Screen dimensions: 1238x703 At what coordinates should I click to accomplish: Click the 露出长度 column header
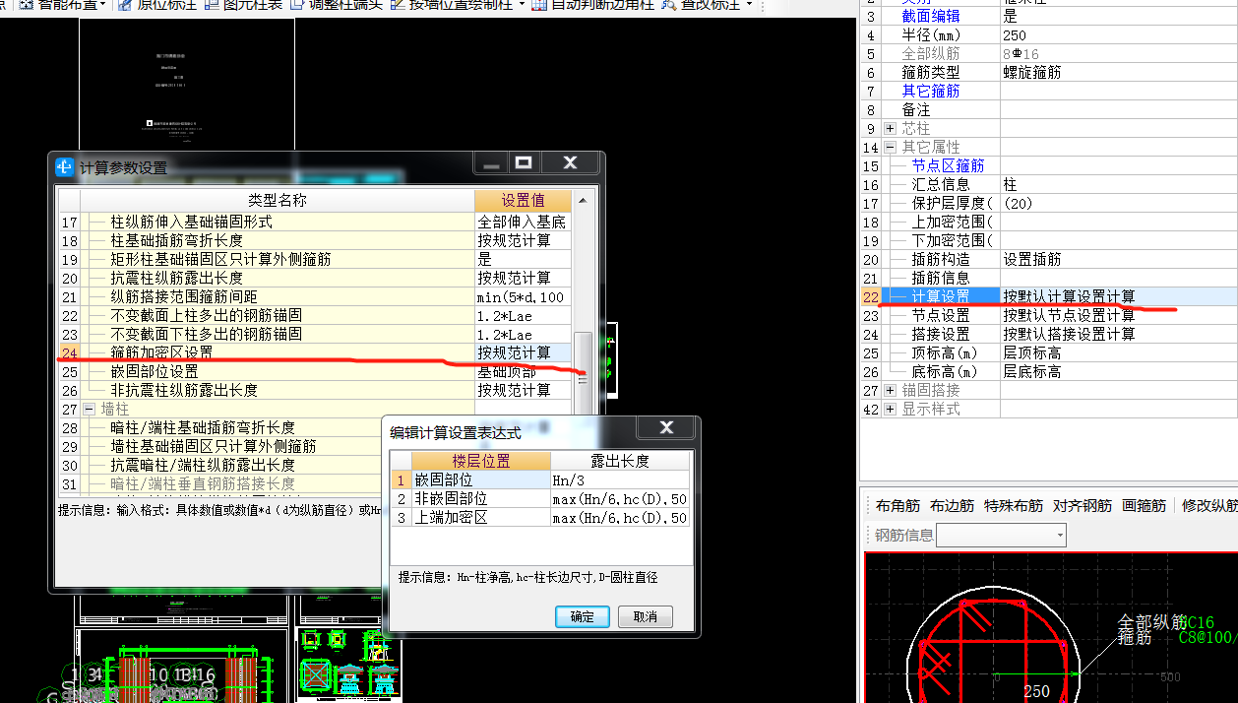(x=618, y=461)
